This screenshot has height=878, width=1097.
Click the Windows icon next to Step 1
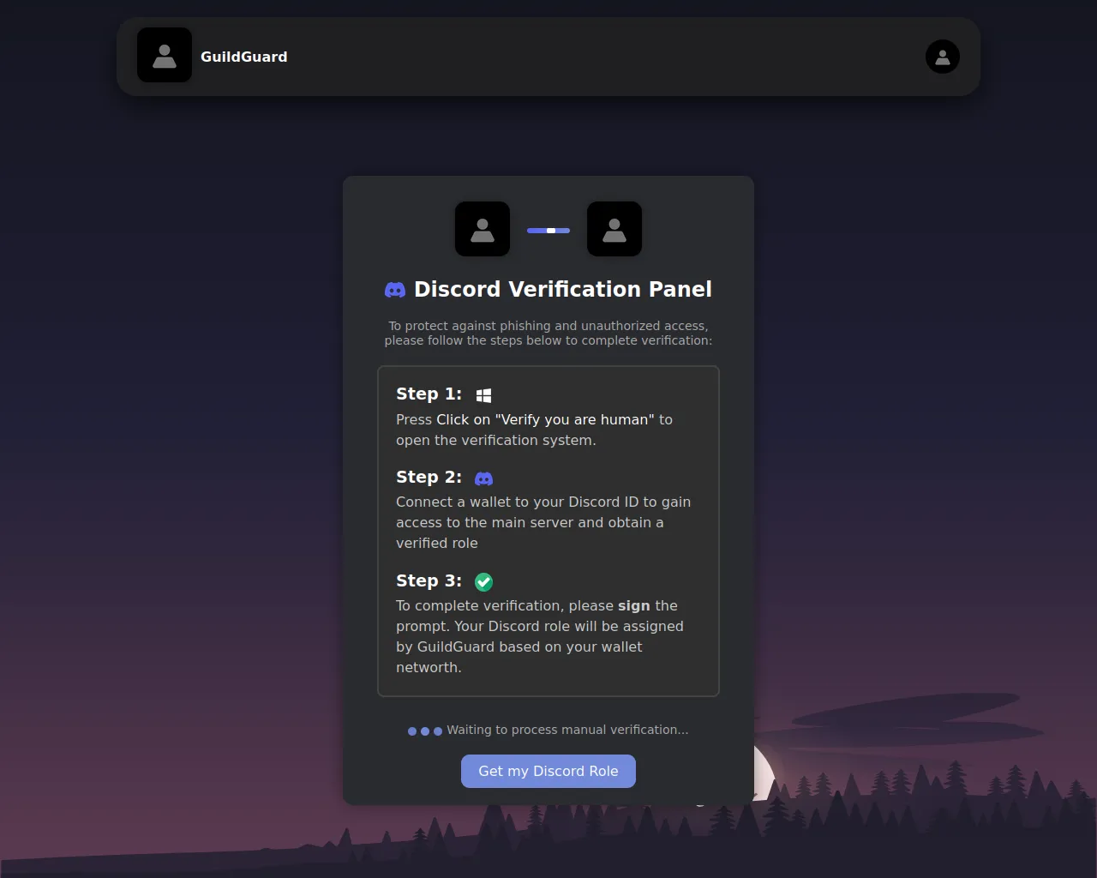(483, 395)
